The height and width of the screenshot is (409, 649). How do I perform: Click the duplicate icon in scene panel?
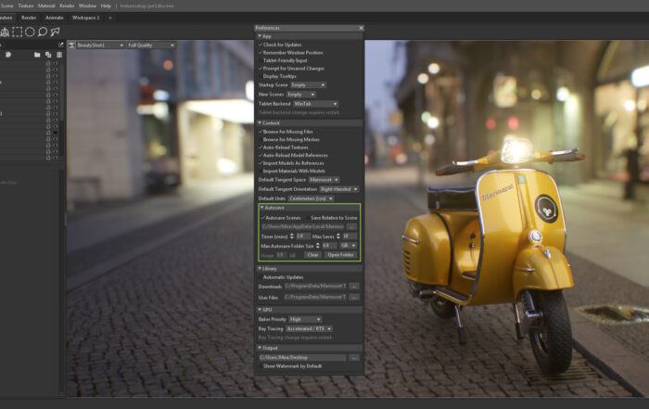[x=48, y=55]
